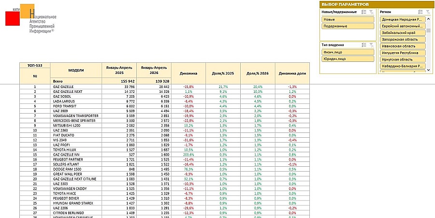This screenshot has height=218, width=435.
Task: Select the VIS 2349 model cell
Action: (76, 140)
